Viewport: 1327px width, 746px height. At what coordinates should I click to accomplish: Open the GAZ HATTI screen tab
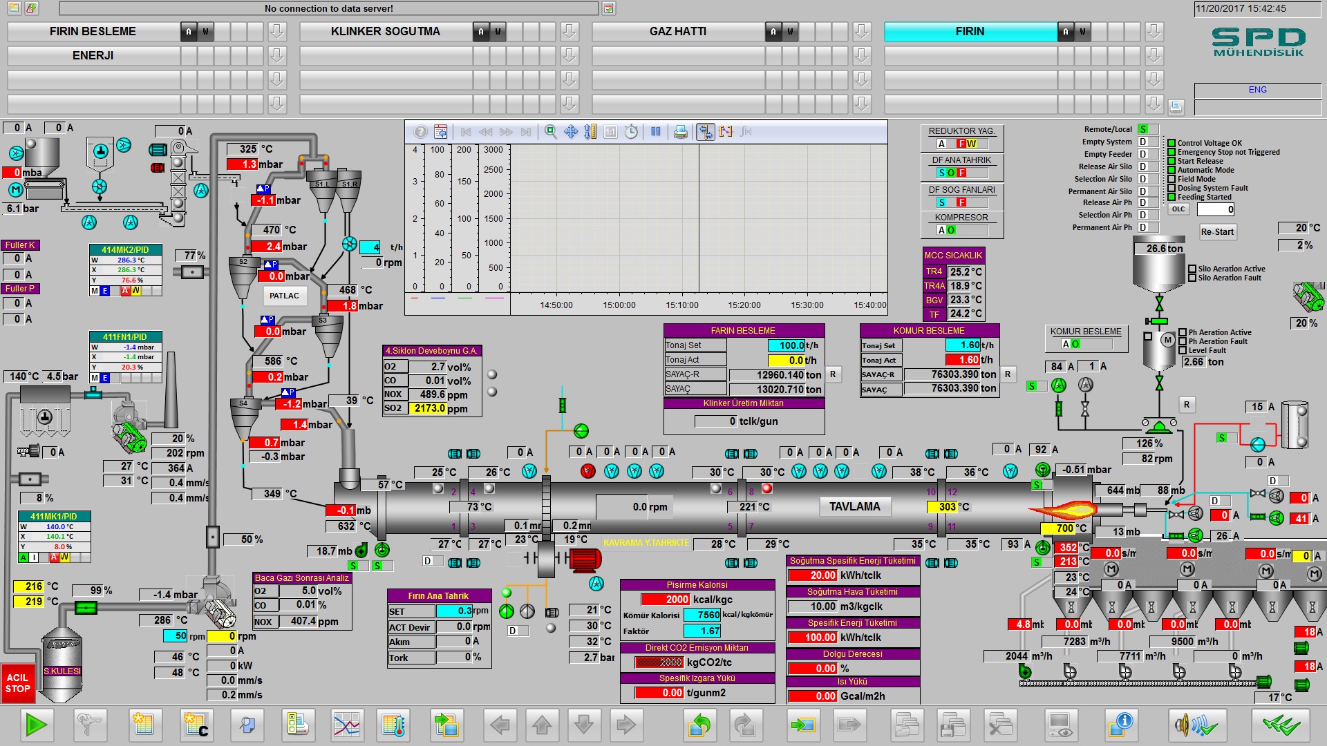point(678,31)
